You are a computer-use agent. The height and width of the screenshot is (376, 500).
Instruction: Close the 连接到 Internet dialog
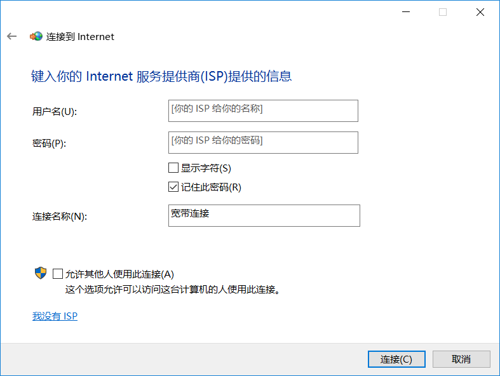pyautogui.click(x=480, y=11)
